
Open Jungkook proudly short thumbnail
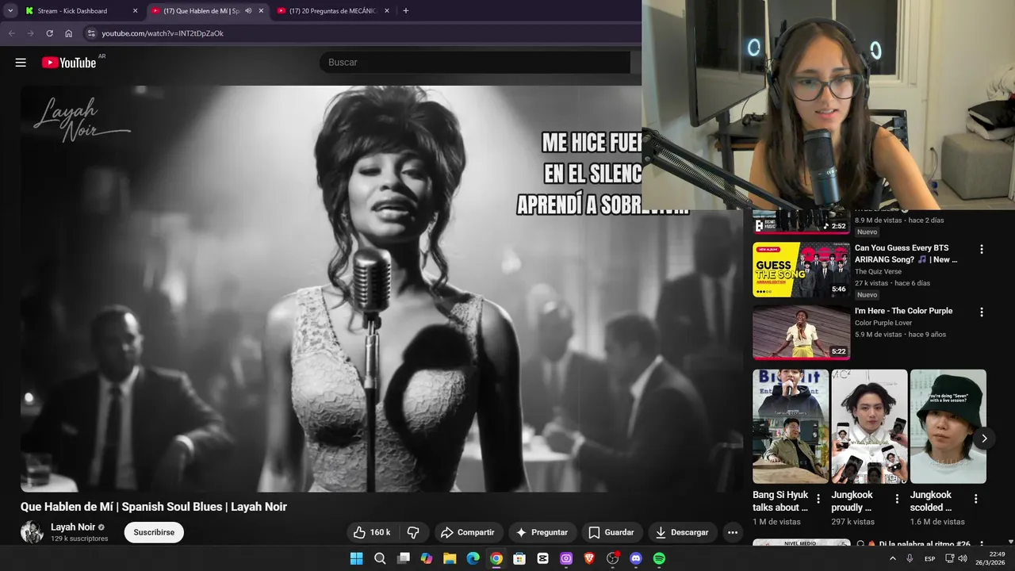coord(869,427)
